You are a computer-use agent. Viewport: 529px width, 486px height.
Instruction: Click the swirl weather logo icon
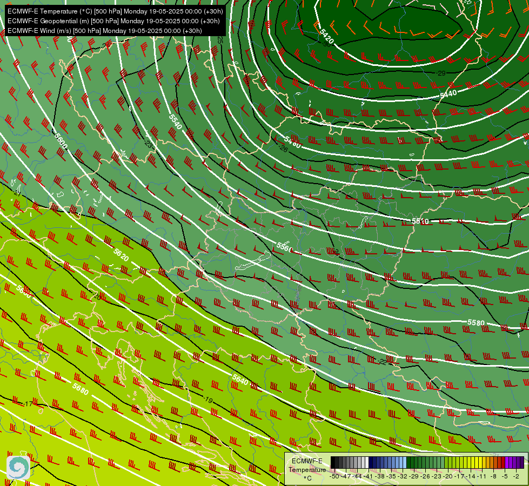pos(18,467)
